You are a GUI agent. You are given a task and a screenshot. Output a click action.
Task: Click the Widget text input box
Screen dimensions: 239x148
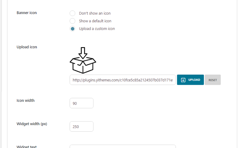(x=123, y=146)
